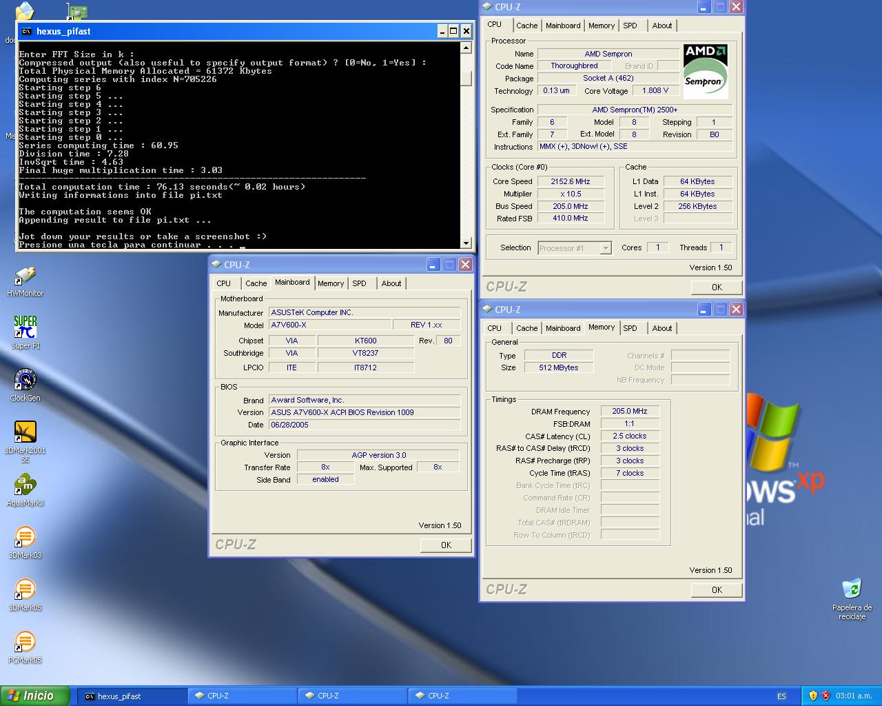The image size is (882, 706).
Task: Click the Core Voltage 1.808 V value
Action: tap(655, 90)
